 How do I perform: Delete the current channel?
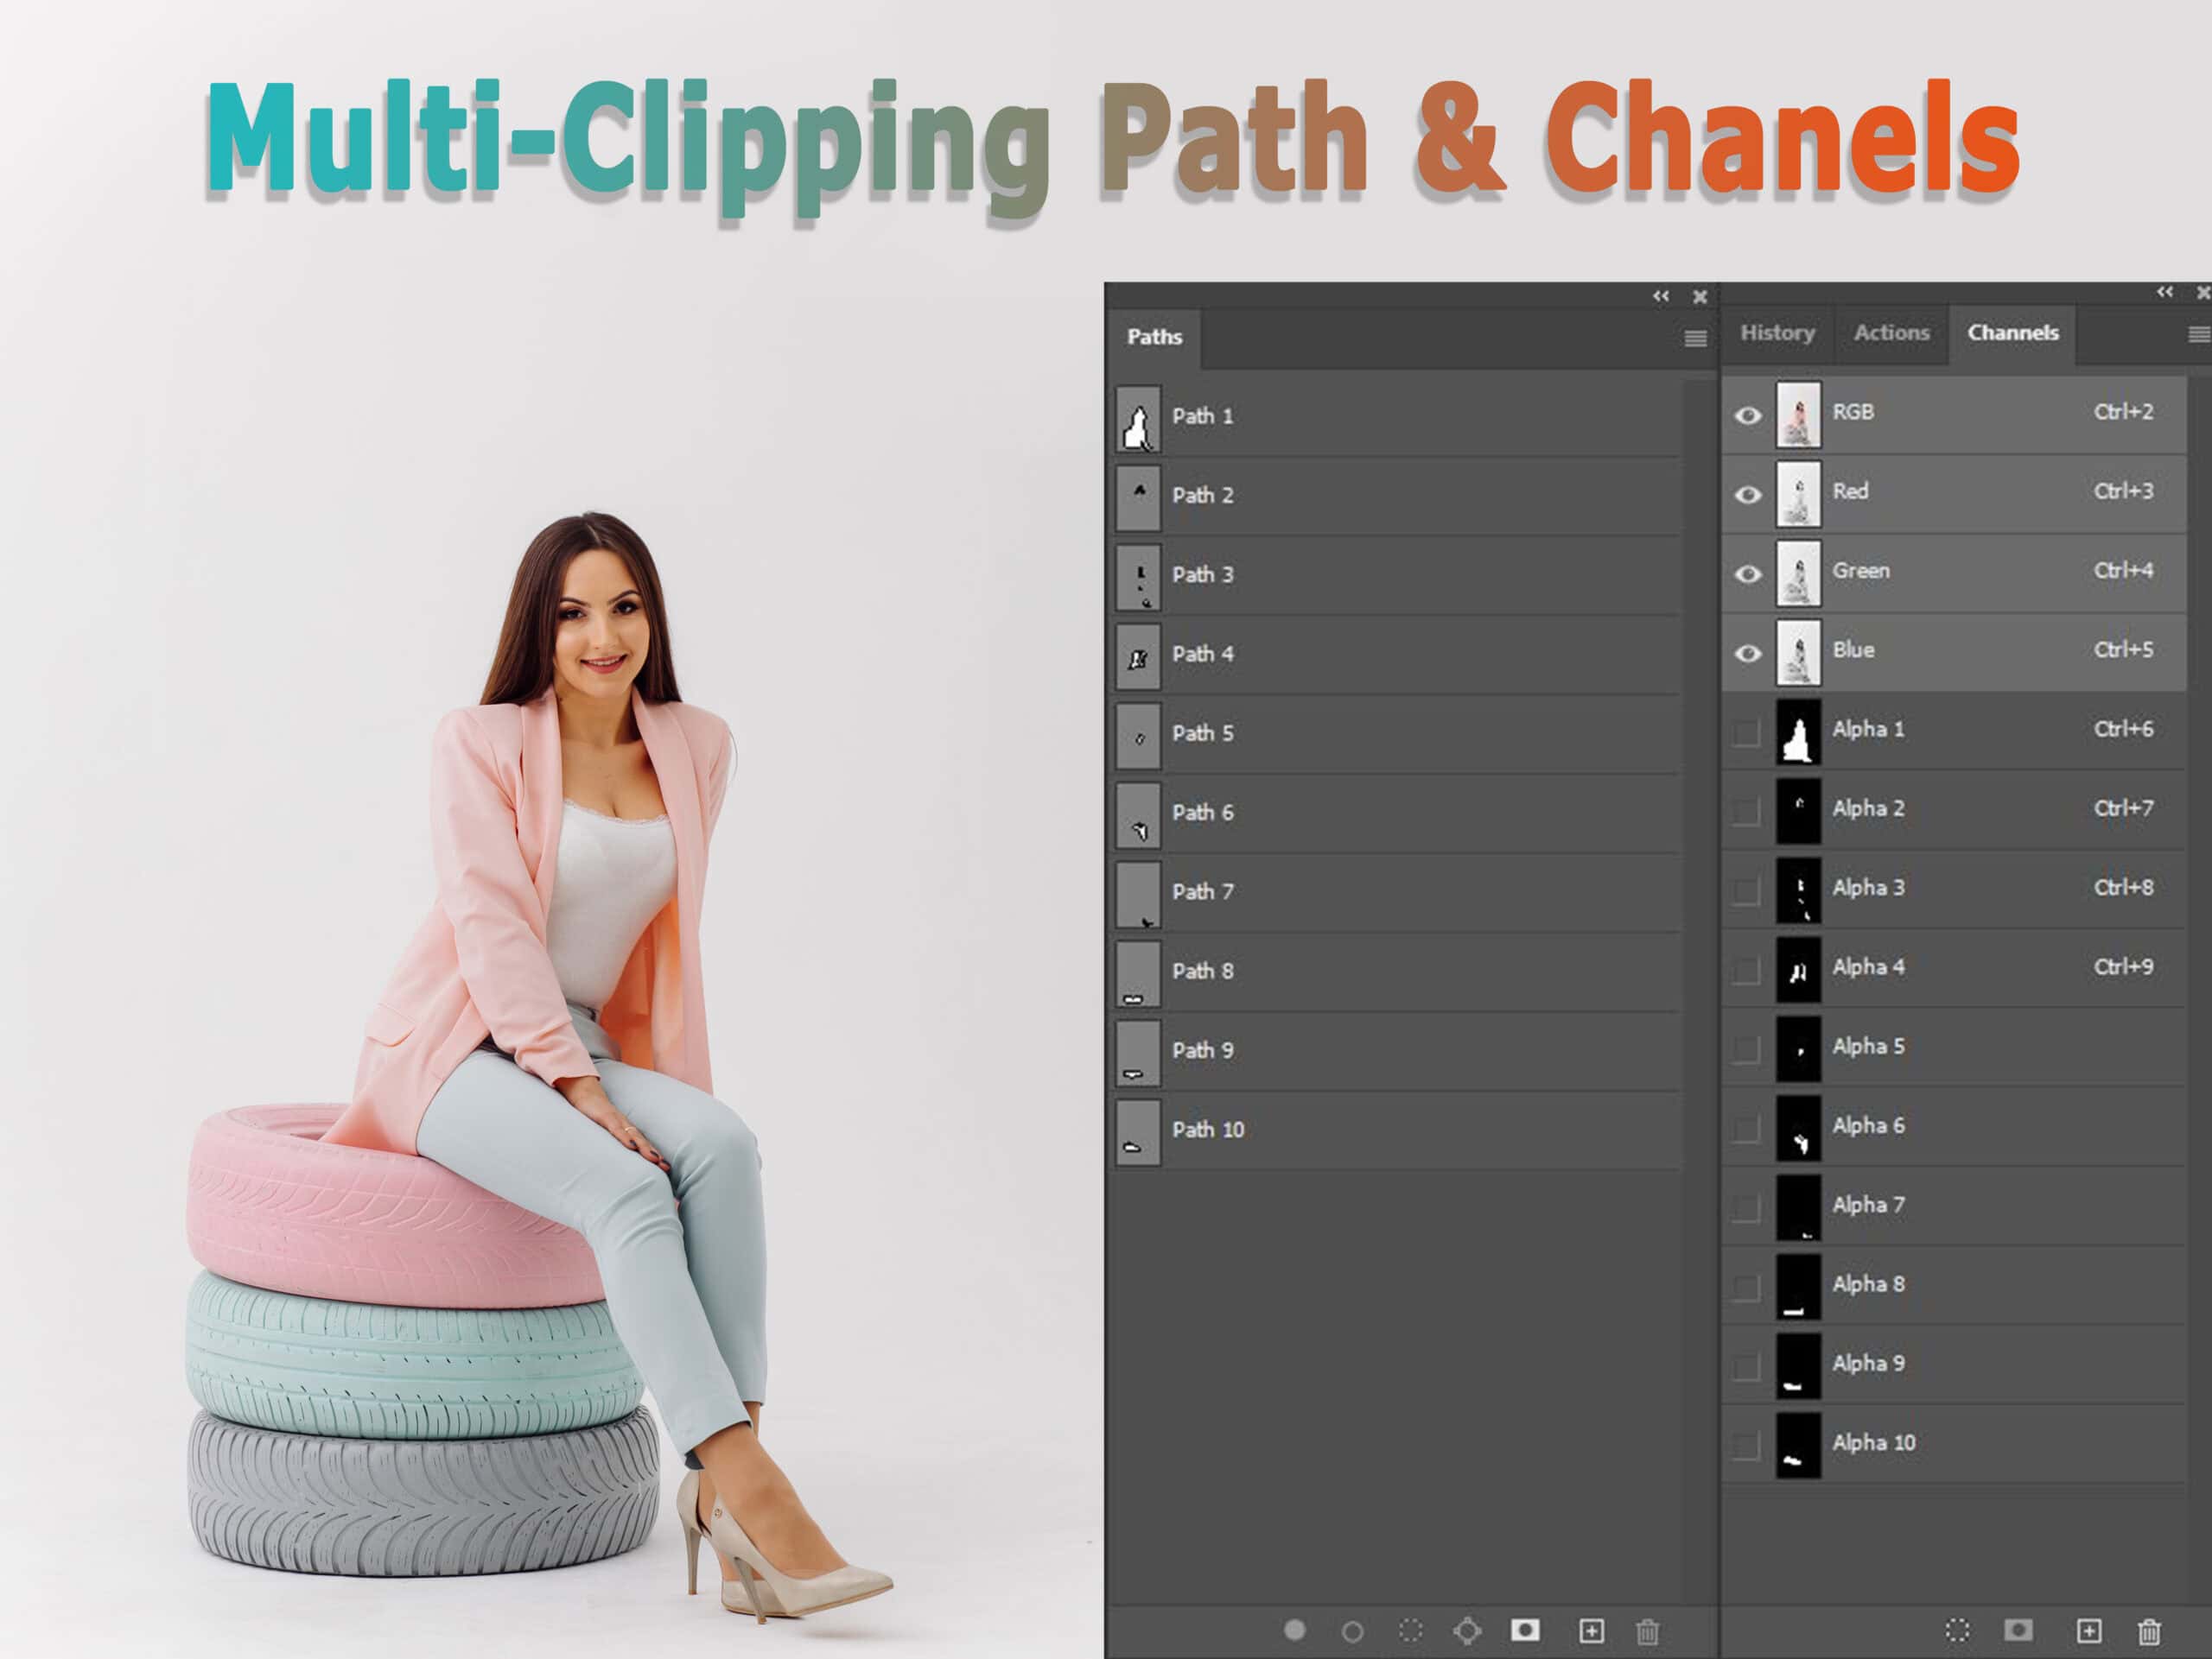point(2150,1631)
